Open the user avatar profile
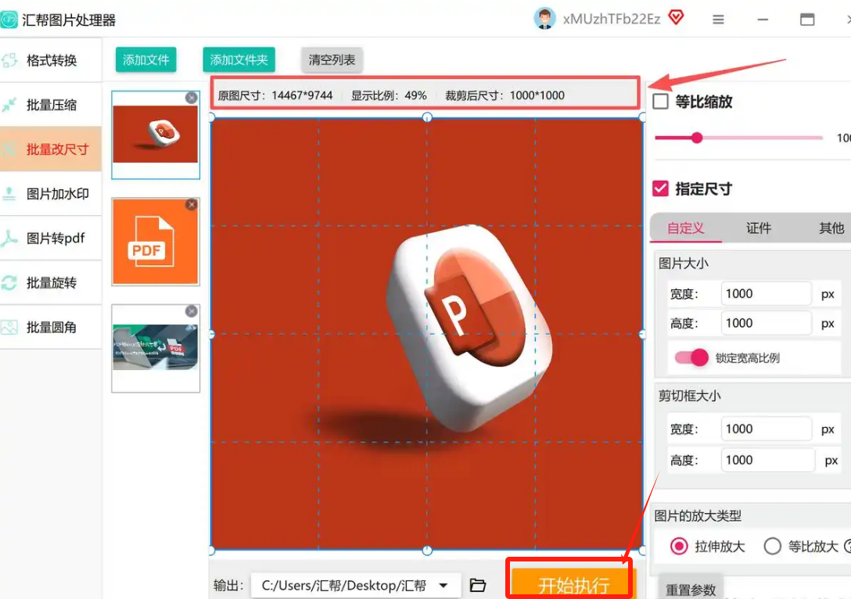 pos(544,19)
